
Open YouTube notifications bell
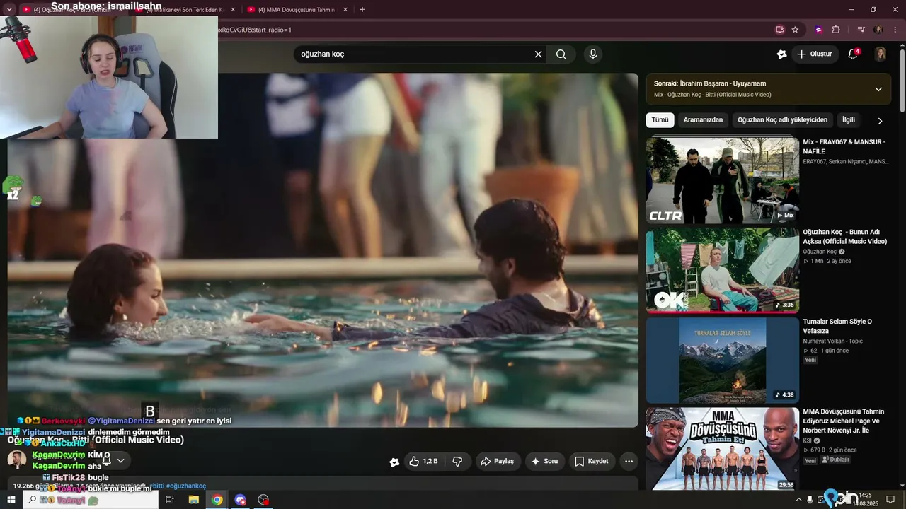coord(853,54)
